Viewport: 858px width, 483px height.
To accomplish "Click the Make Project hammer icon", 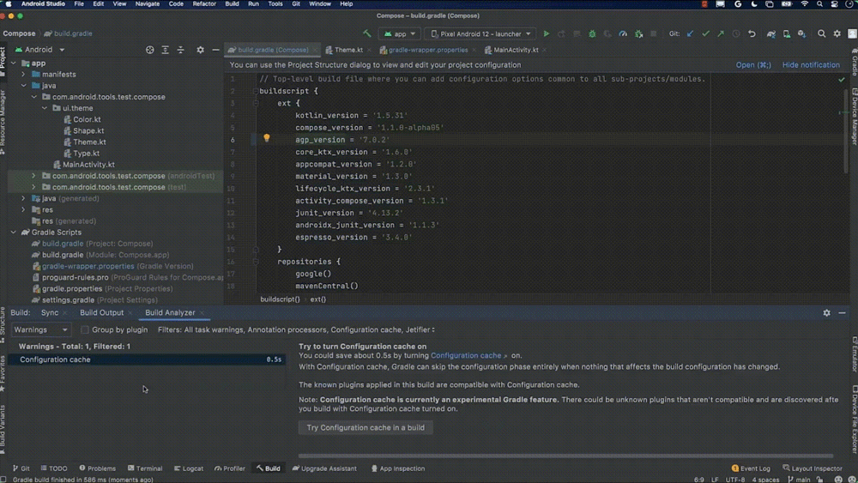I will (x=366, y=34).
